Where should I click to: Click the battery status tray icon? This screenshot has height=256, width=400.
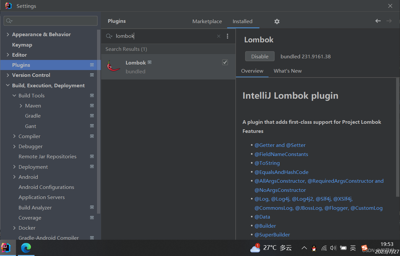click(343, 248)
